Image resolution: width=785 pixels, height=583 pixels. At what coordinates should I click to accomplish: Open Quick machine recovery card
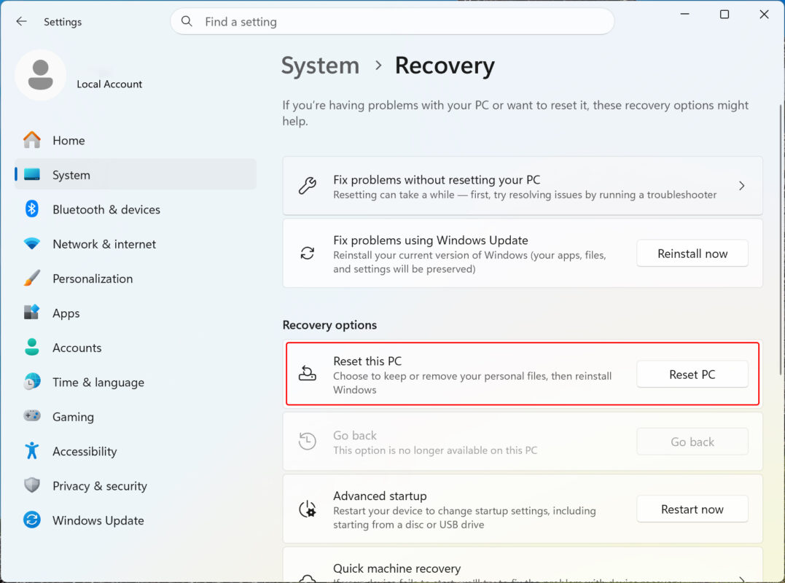click(522, 566)
